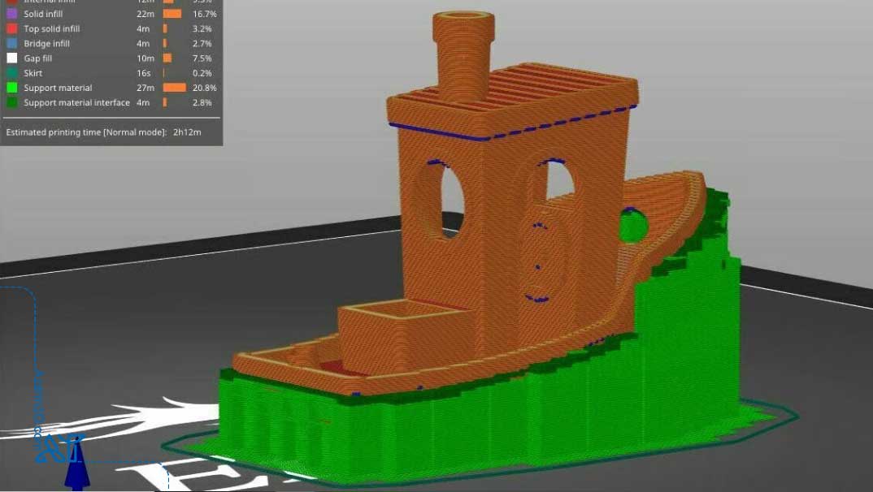The image size is (873, 492).
Task: Select the 27m time for Support material
Action: [x=145, y=88]
